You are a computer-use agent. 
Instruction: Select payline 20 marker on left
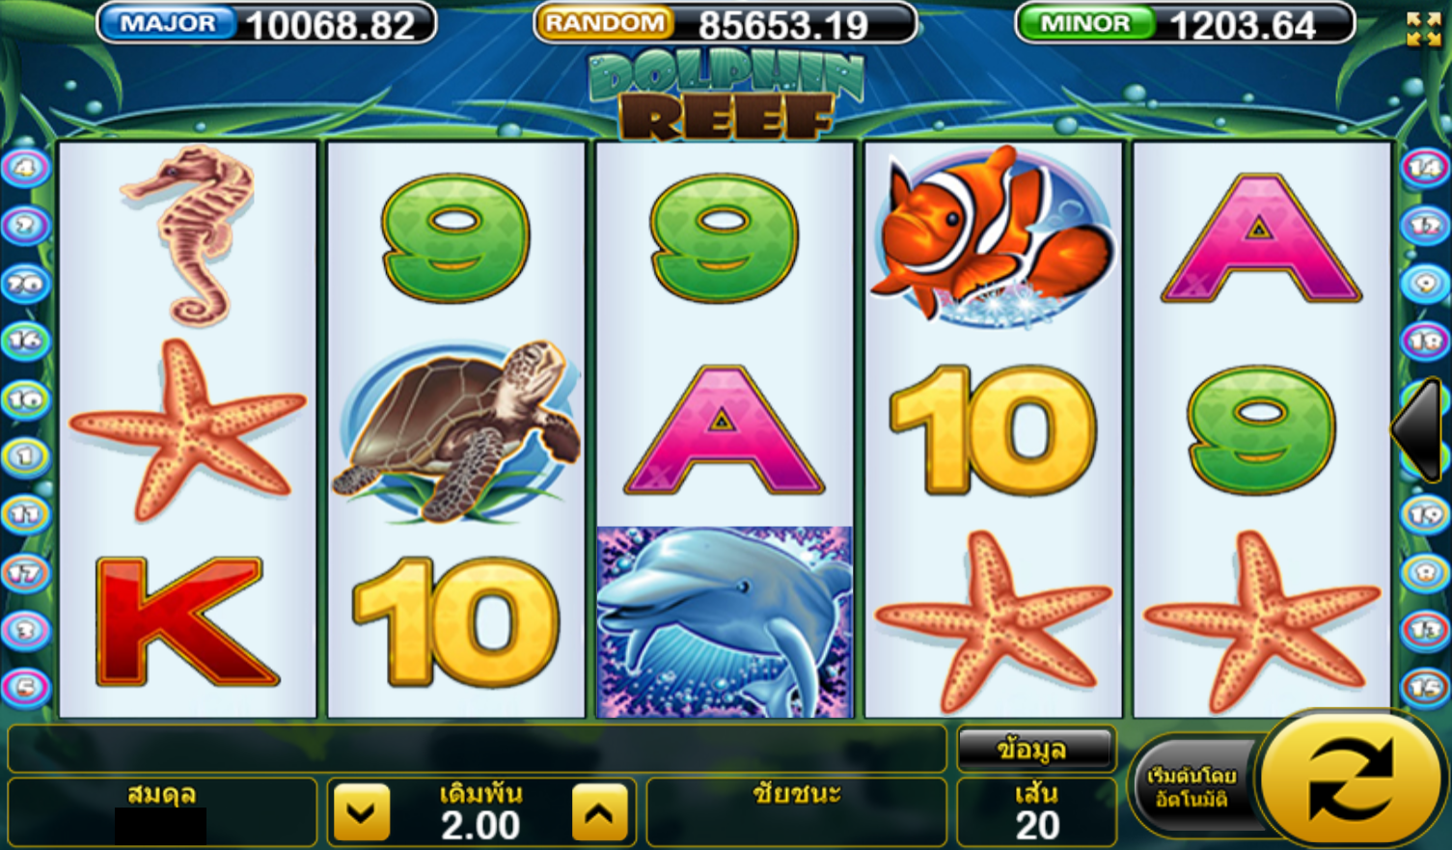(x=24, y=284)
